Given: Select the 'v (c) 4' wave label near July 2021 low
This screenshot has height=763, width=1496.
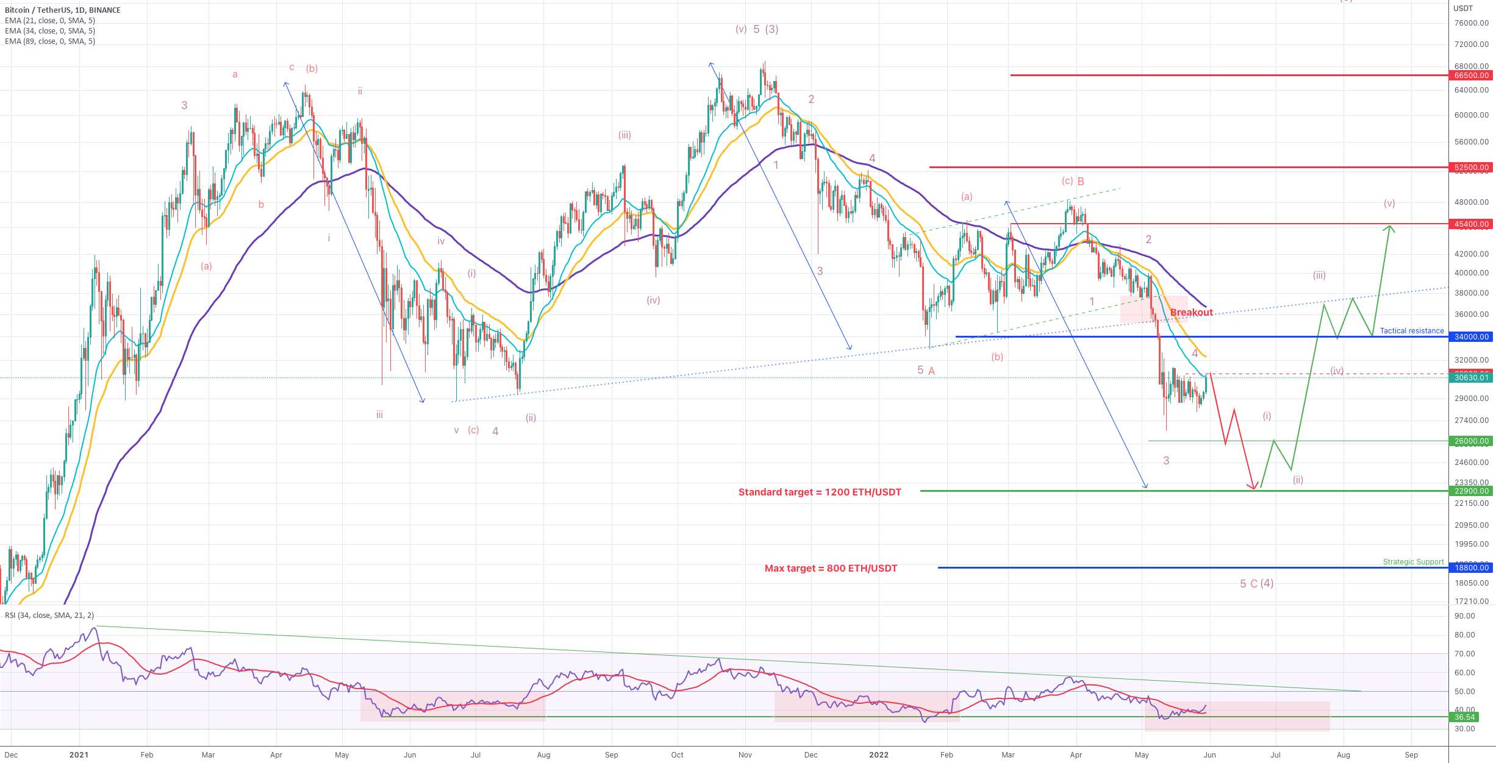Looking at the screenshot, I should pos(476,430).
